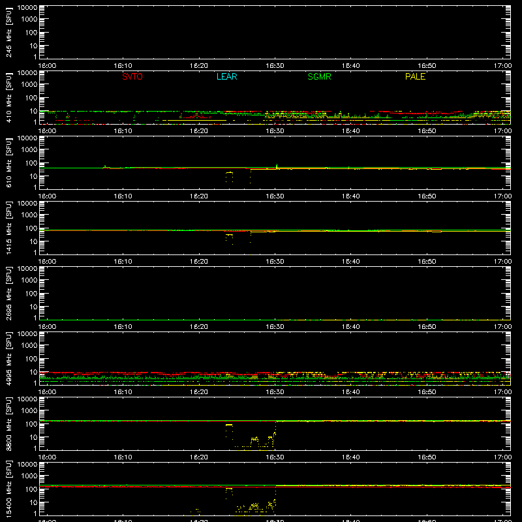The height and width of the screenshot is (522, 522).
Task: Click 17:00 time label under 1415 MHz panel
Action: click(x=502, y=262)
